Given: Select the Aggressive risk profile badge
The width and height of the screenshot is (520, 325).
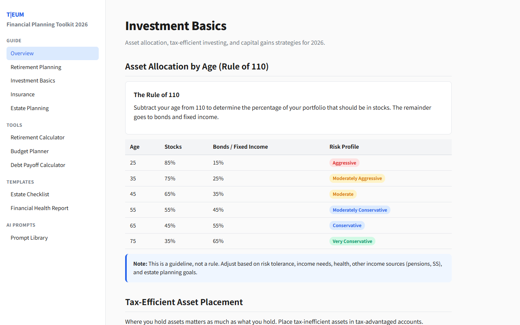Looking at the screenshot, I should pyautogui.click(x=344, y=162).
